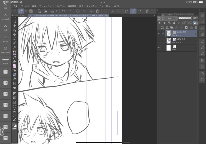Add a new raster layer
206x144 pixels.
pyautogui.click(x=162, y=28)
